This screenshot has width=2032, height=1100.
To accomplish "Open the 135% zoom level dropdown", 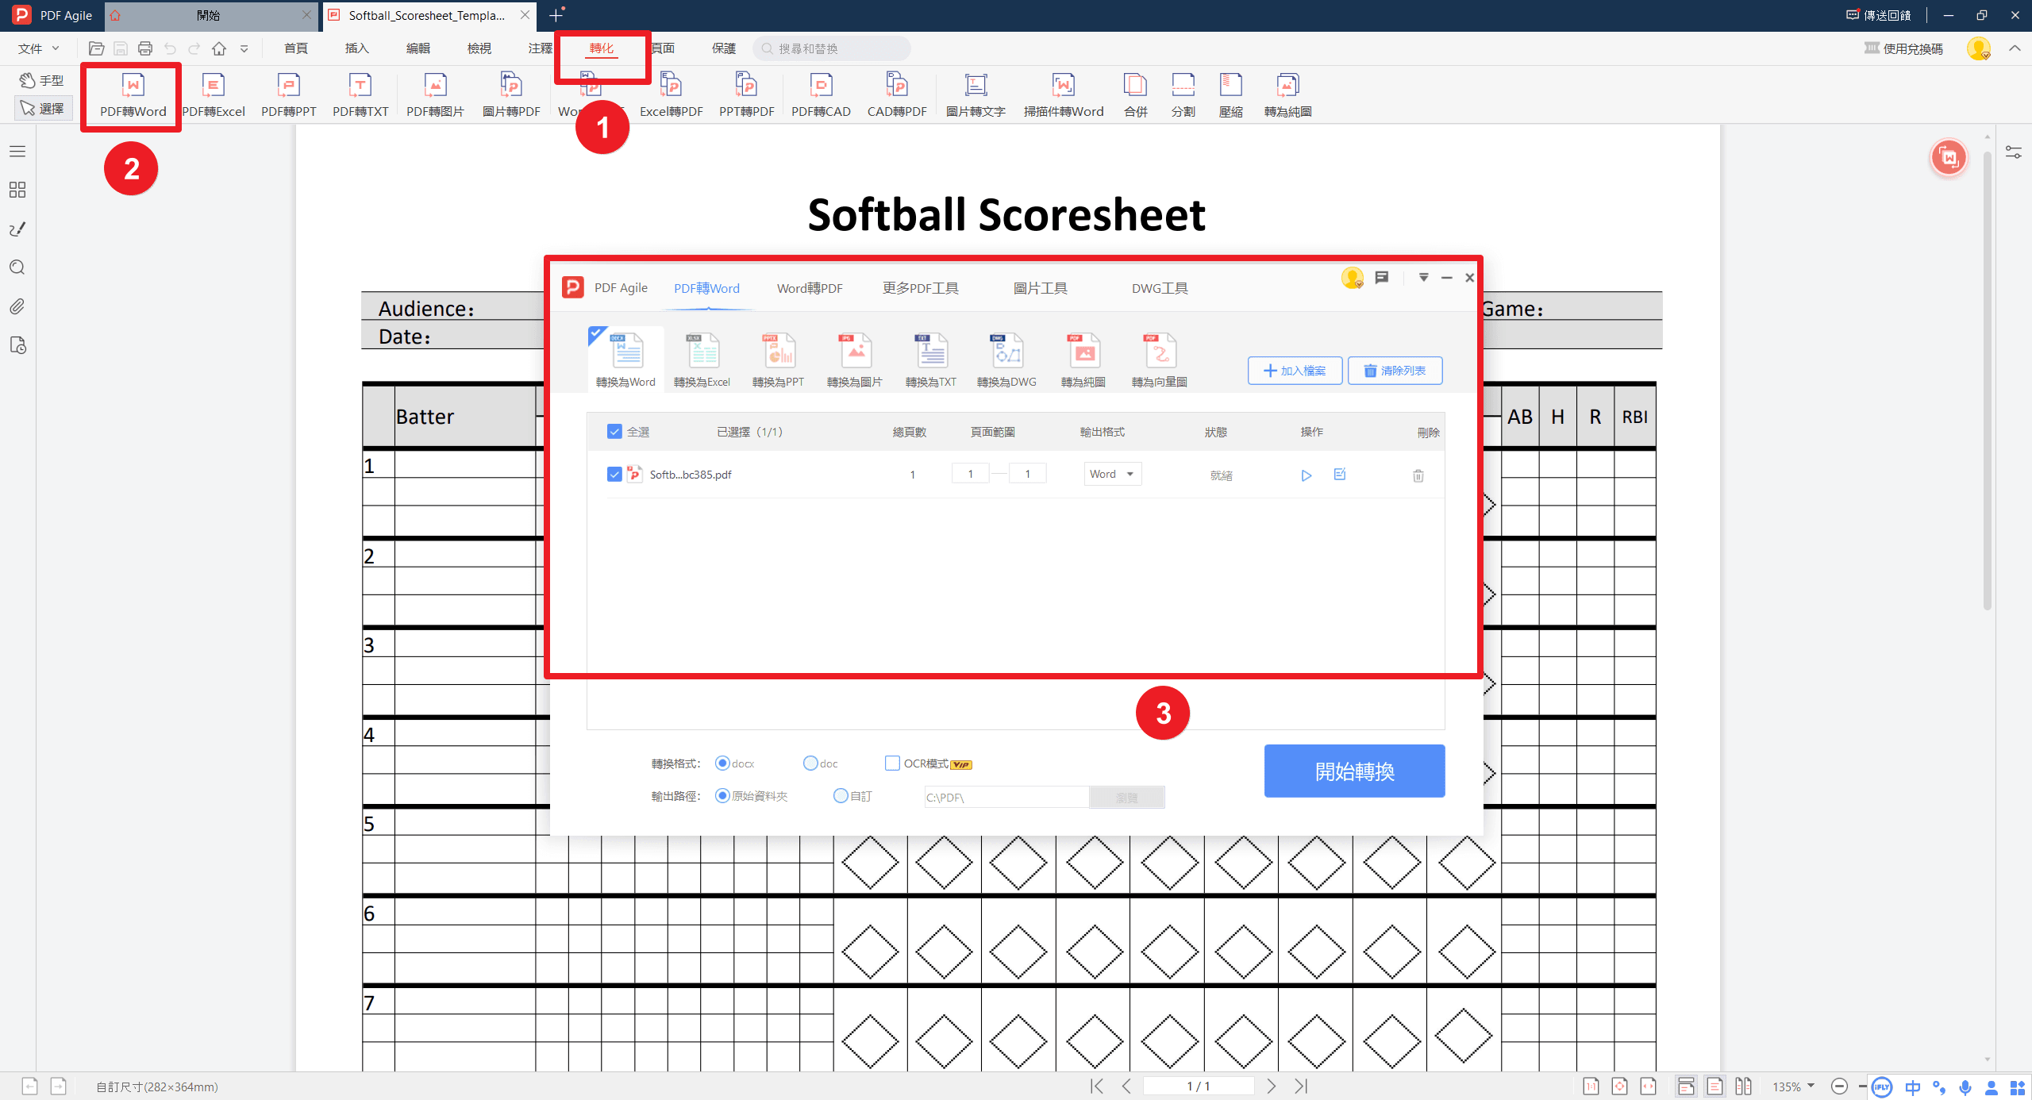I will click(1793, 1087).
